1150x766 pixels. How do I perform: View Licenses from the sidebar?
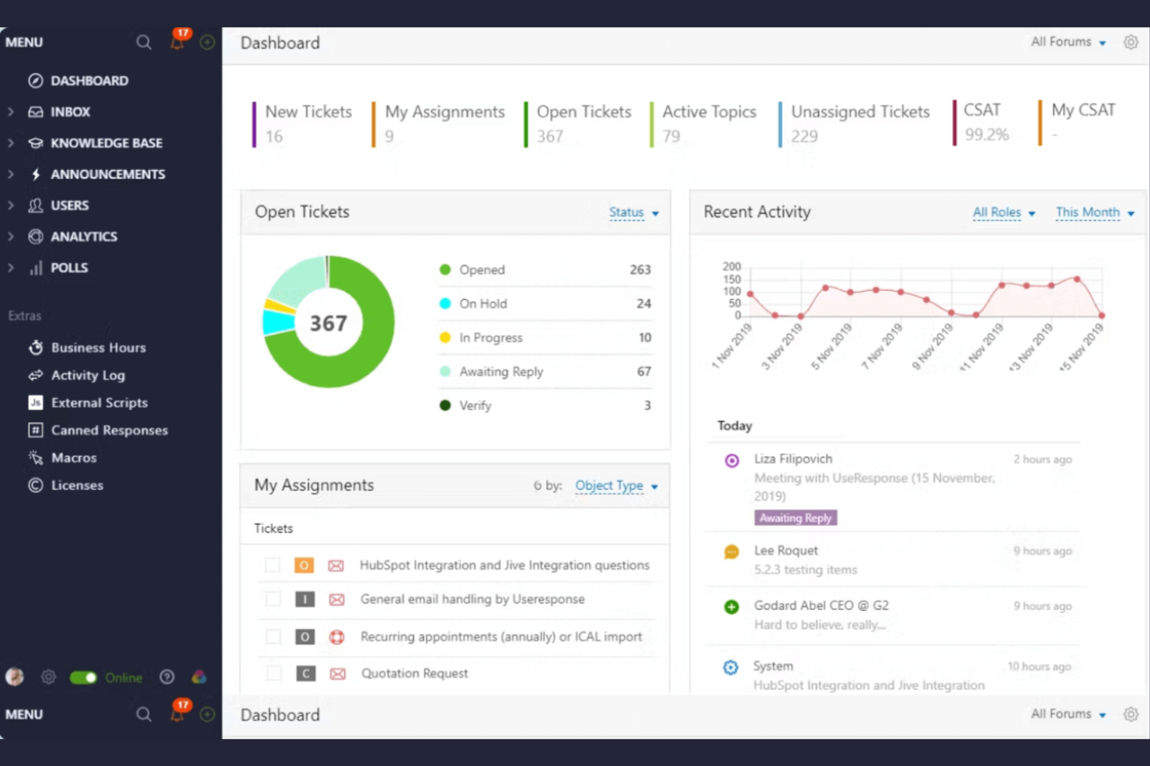pos(77,485)
